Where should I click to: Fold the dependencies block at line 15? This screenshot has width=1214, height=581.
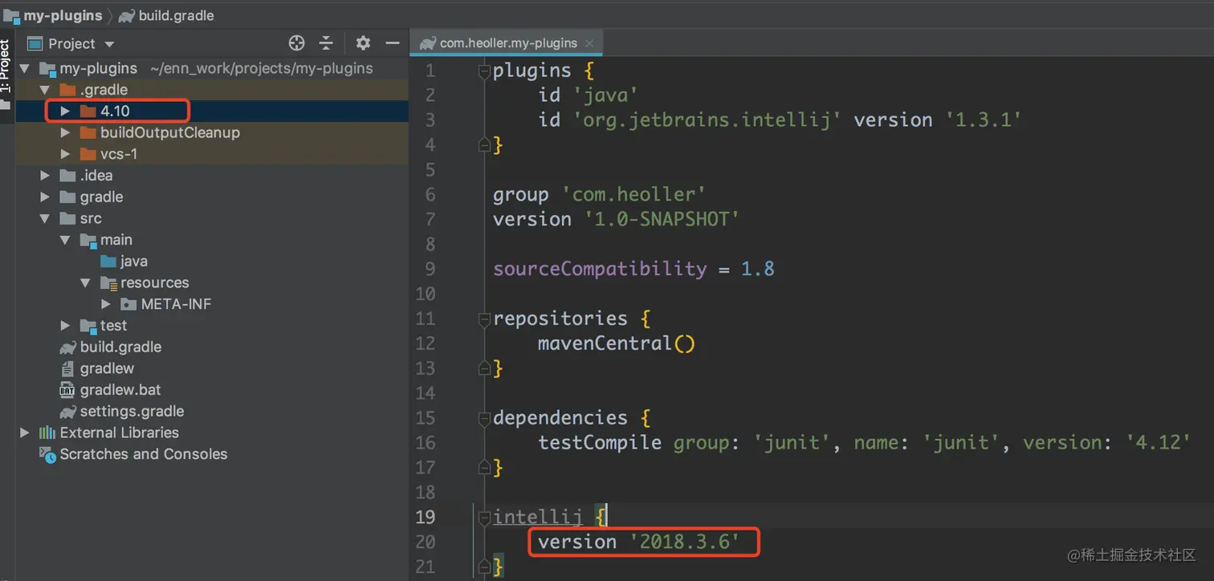click(484, 419)
